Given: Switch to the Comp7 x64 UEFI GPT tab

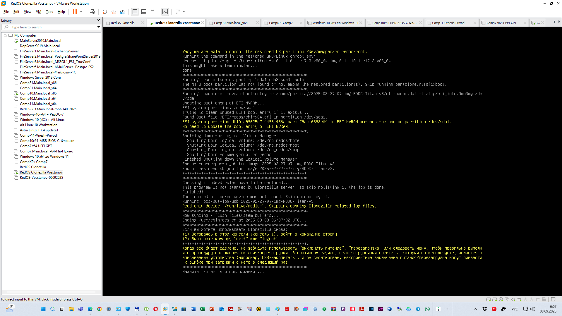Looking at the screenshot, I should pyautogui.click(x=501, y=23).
